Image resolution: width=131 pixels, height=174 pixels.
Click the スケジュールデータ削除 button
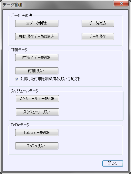pos(37,99)
